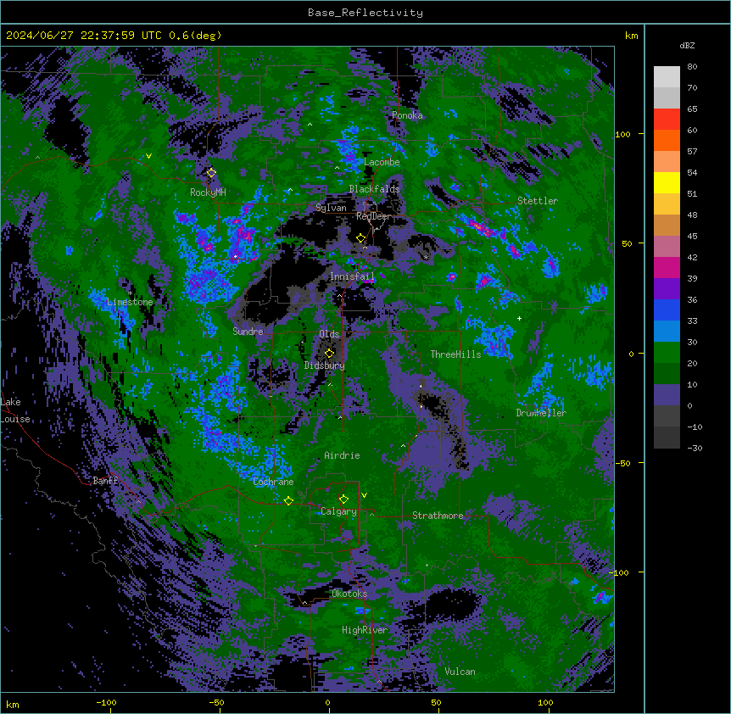Click the Vulcan city label
This screenshot has height=714, width=731.
(x=460, y=672)
